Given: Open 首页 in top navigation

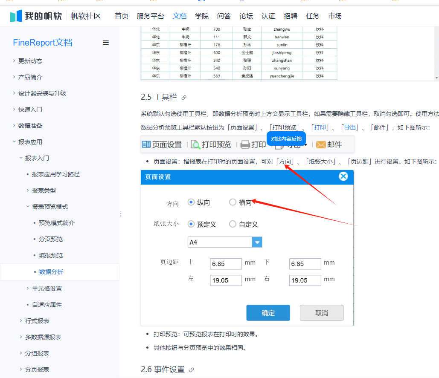Looking at the screenshot, I should click(x=122, y=16).
